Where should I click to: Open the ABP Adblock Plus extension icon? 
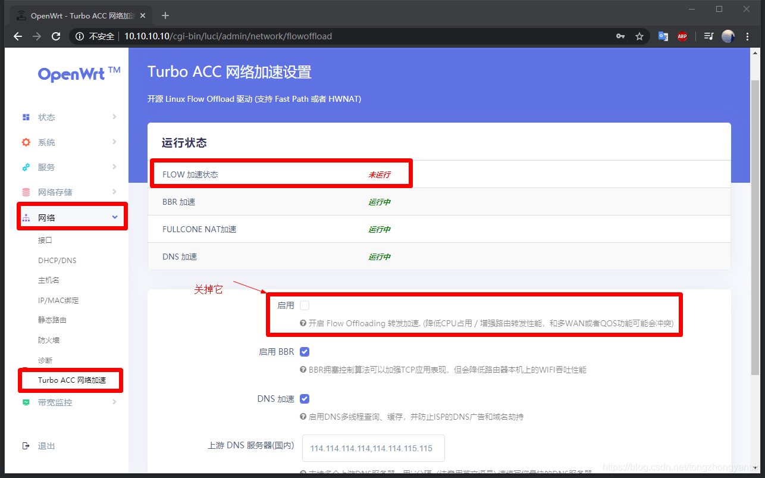[x=682, y=36]
